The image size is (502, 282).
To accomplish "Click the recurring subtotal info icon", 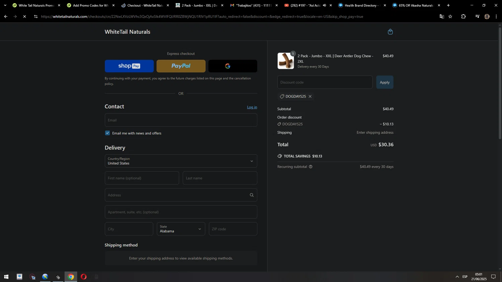I will 311,167.
